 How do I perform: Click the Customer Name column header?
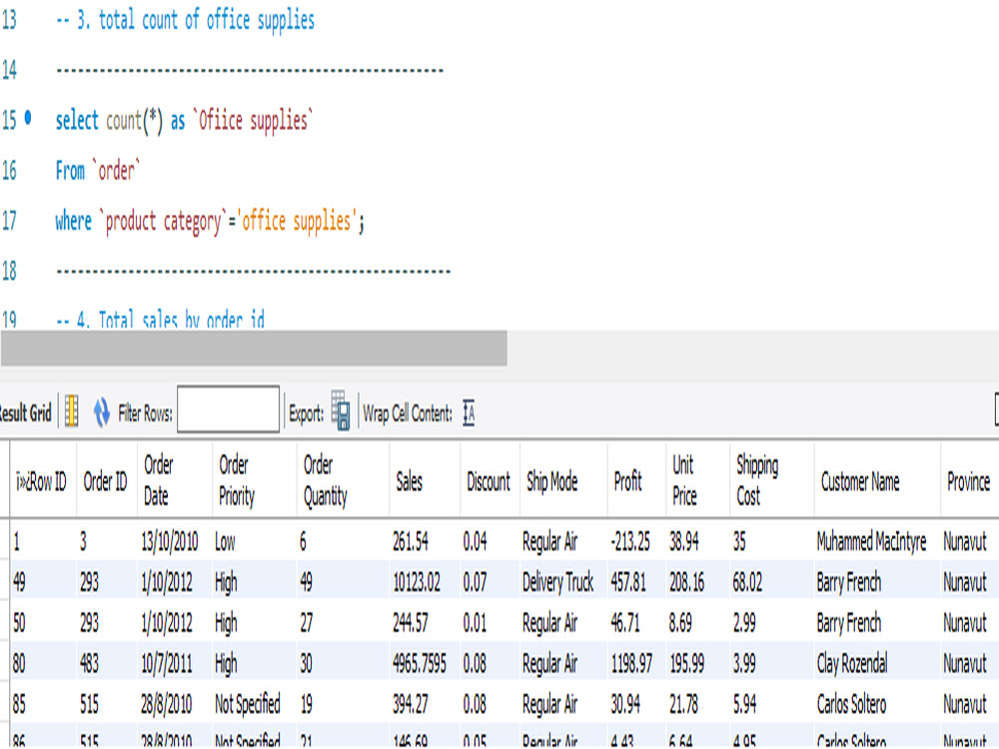pyautogui.click(x=877, y=481)
